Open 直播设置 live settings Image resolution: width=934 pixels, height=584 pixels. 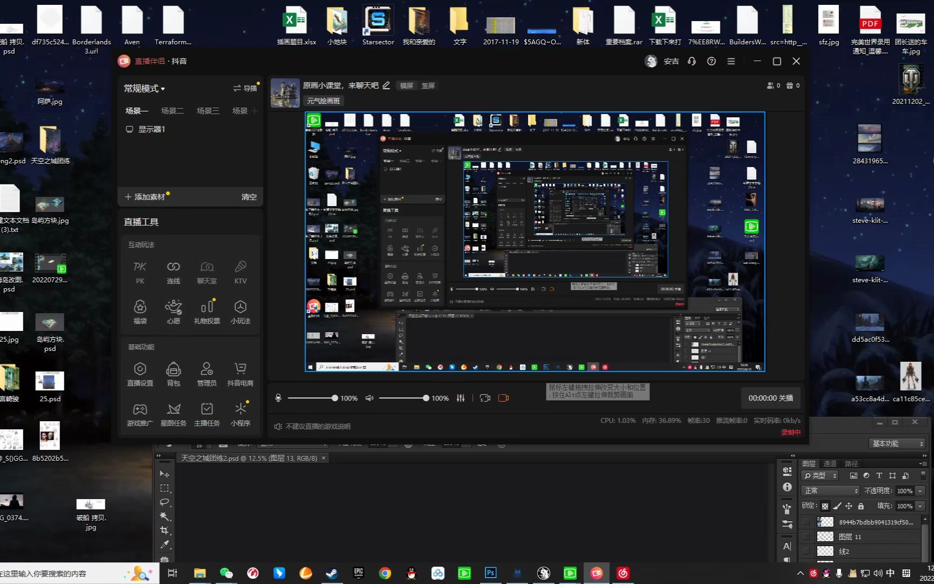point(140,374)
